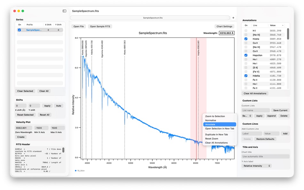Click the 19_Mon legend entry
The height and width of the screenshot is (190, 304).
point(80,171)
